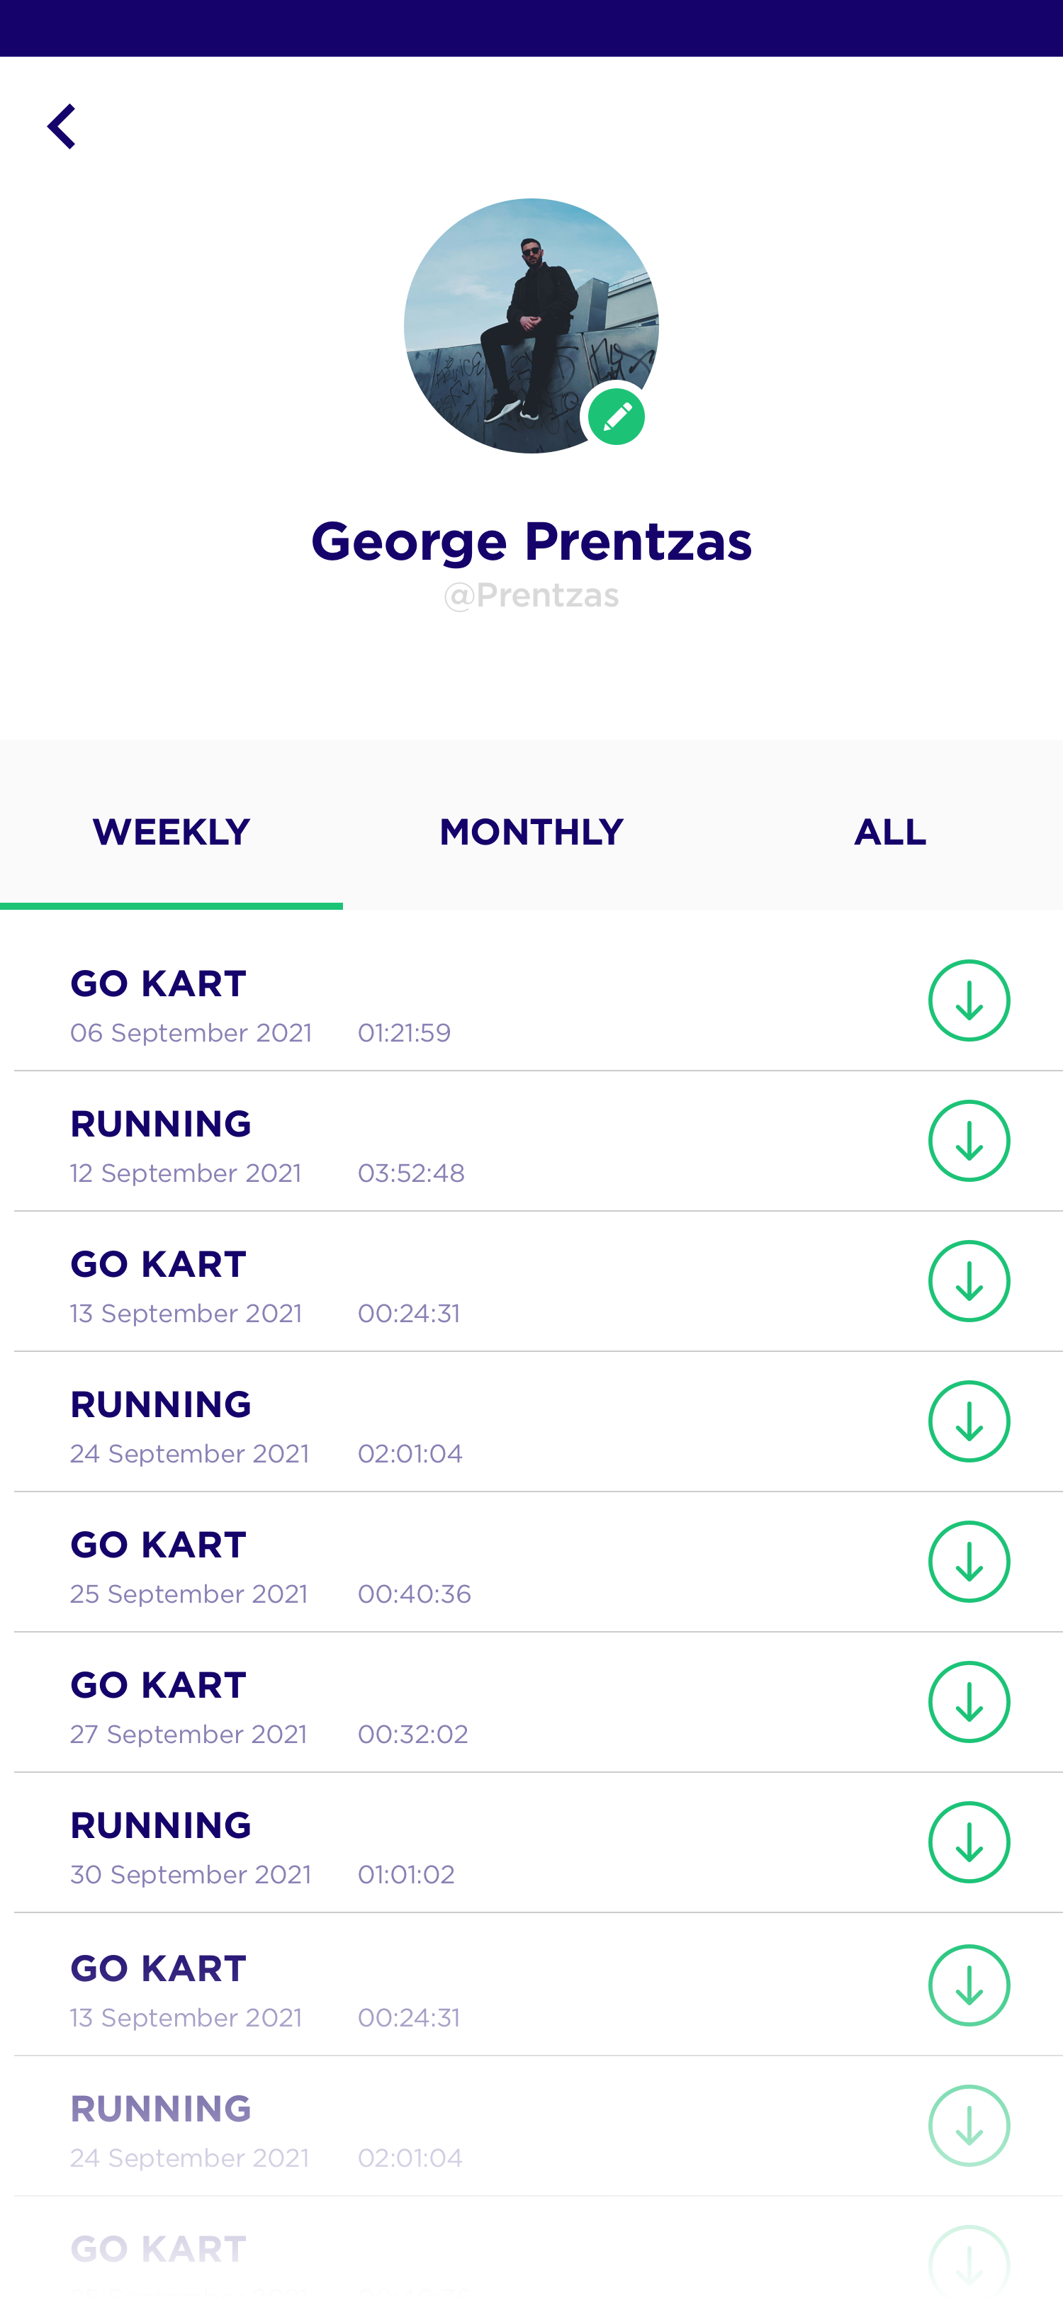Download the first 13 September Go Kart activity

tap(968, 1281)
